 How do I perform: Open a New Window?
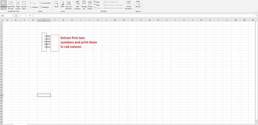coord(77,5)
